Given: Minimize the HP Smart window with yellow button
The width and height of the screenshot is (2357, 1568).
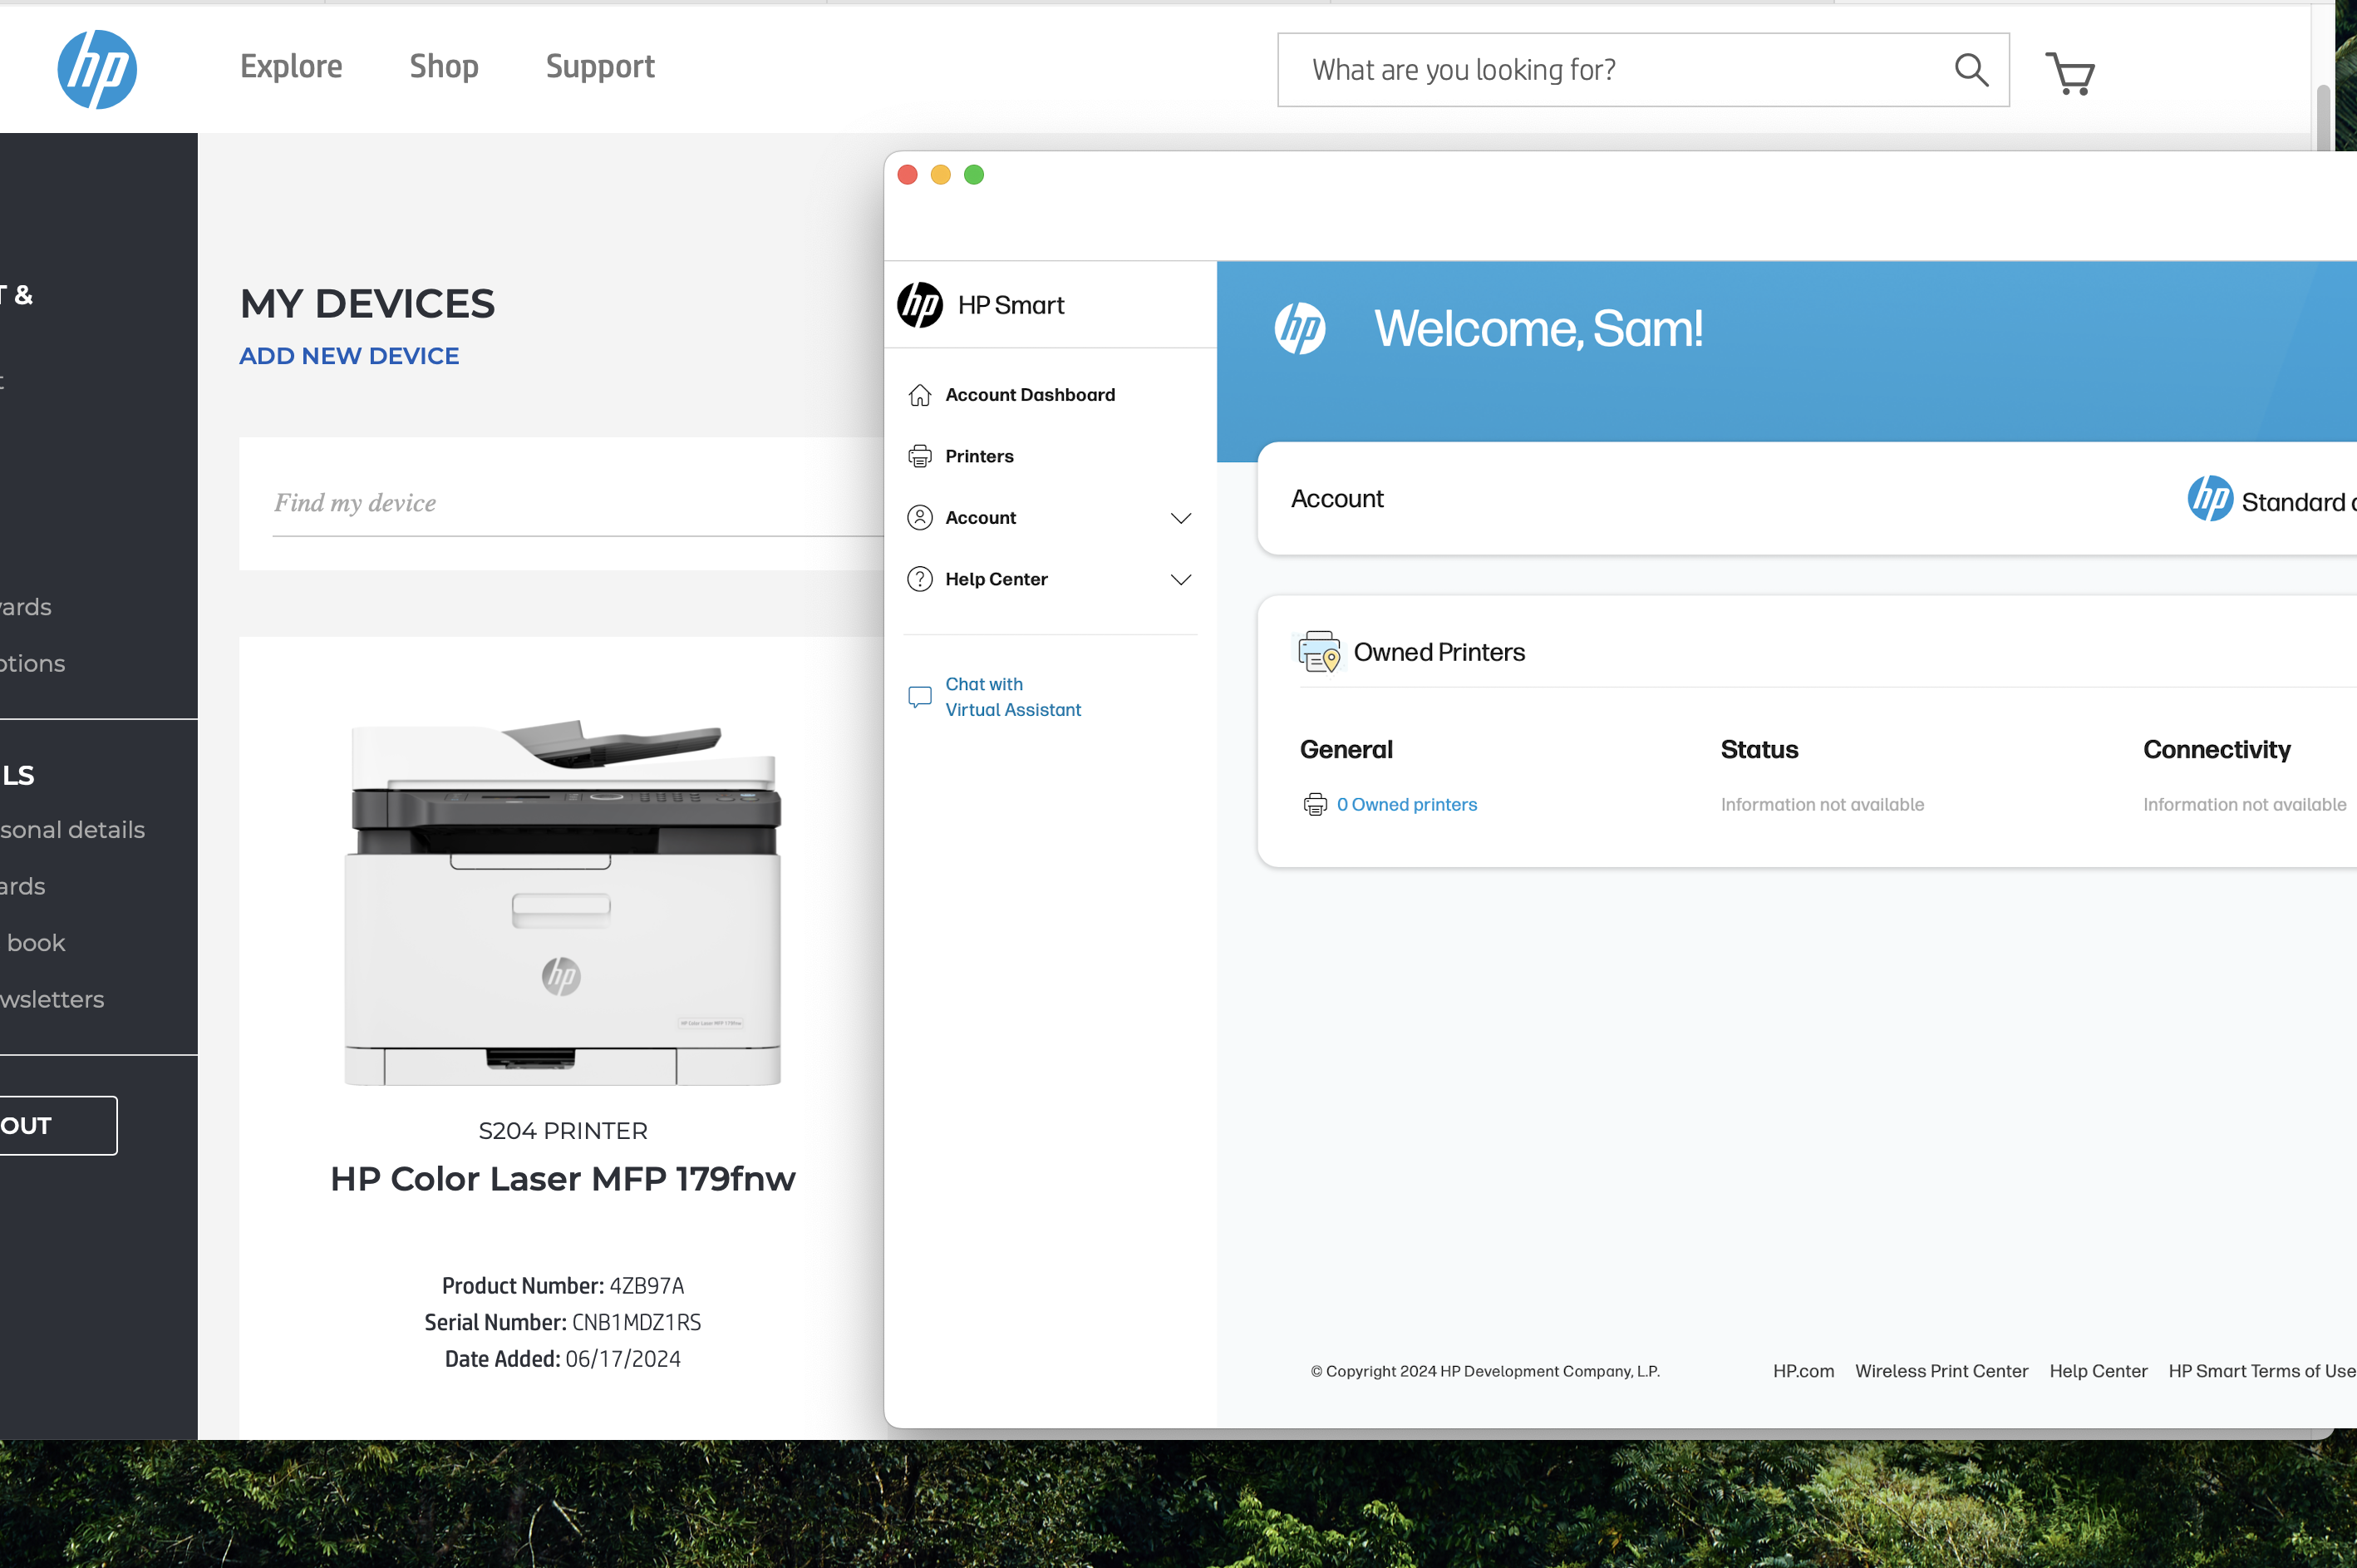Looking at the screenshot, I should (941, 175).
